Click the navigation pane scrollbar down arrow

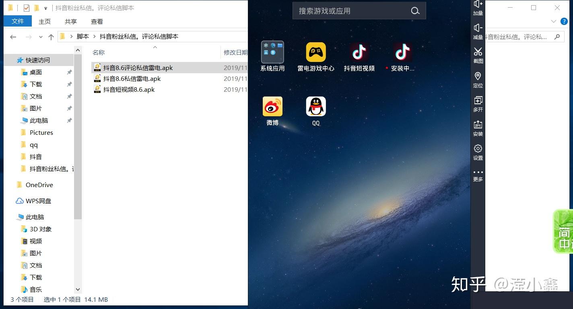pyautogui.click(x=78, y=289)
